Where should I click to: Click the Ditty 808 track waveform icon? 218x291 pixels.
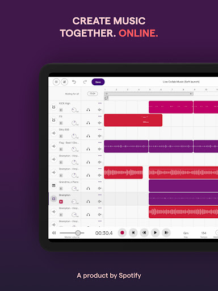[x=54, y=133]
